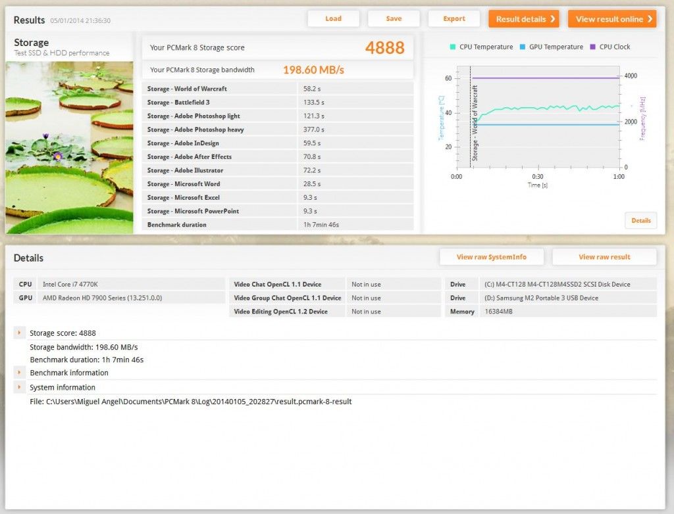
Task: Click the temperature and frequency chart
Action: (x=538, y=117)
